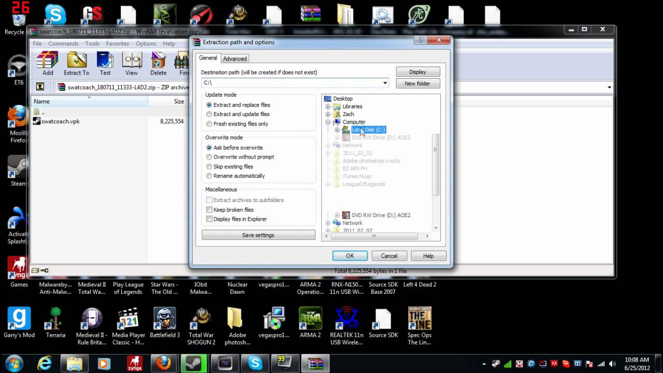
Task: Select Overwrite without prompt option
Action: coord(240,157)
